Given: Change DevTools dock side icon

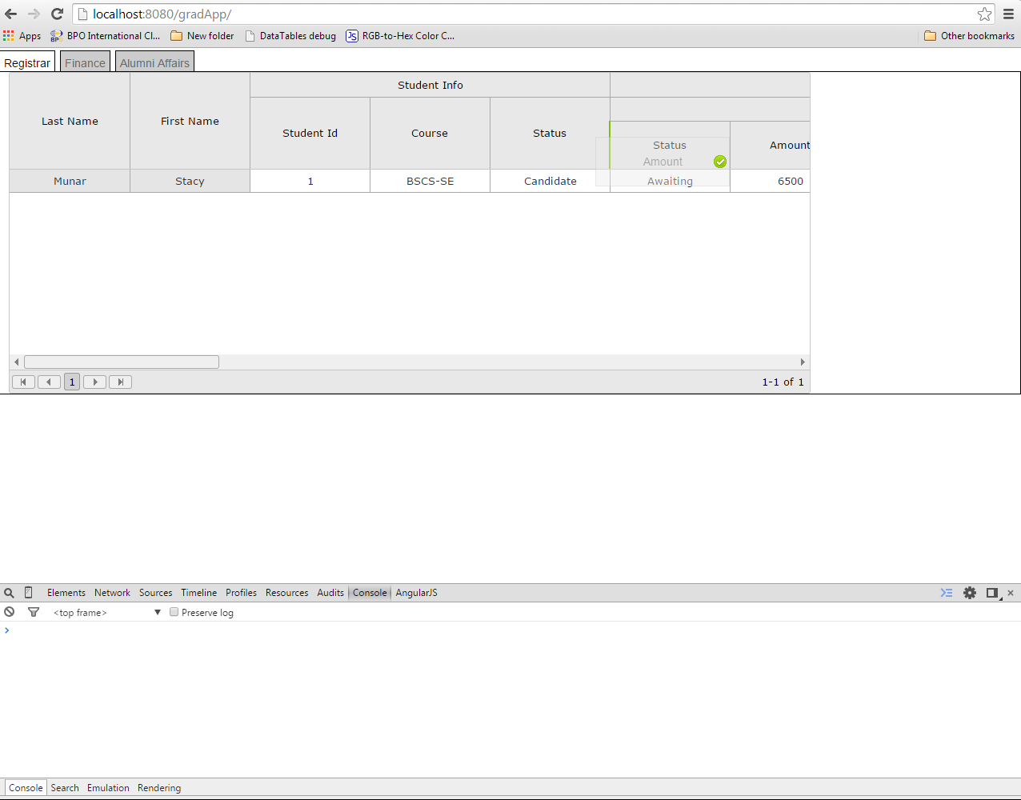Looking at the screenshot, I should 993,593.
